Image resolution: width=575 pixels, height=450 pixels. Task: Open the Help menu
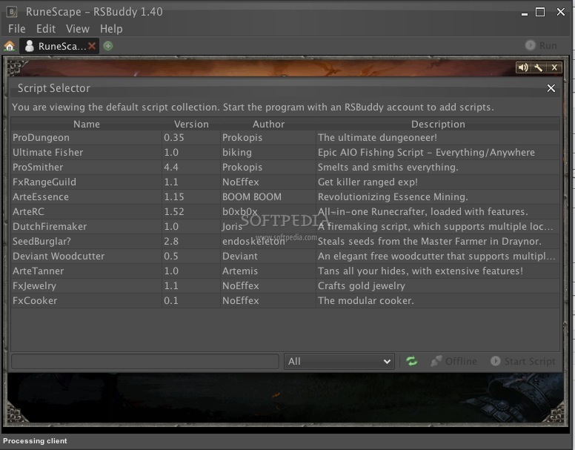click(111, 29)
